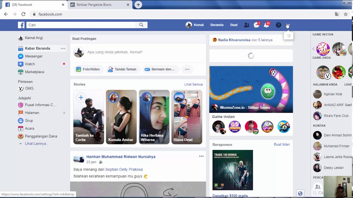Open the Domino game icon under GAME INSTAN
Viewport: 353px width, 198px height.
[323, 49]
